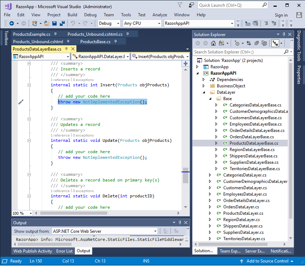305x266 pixels.
Task: Click the feedback icon beside Quick Launch
Action: (x=191, y=5)
